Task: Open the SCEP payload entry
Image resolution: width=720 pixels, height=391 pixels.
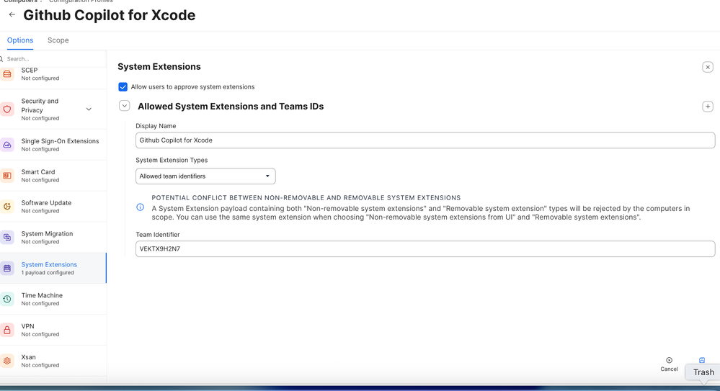Action: point(53,74)
